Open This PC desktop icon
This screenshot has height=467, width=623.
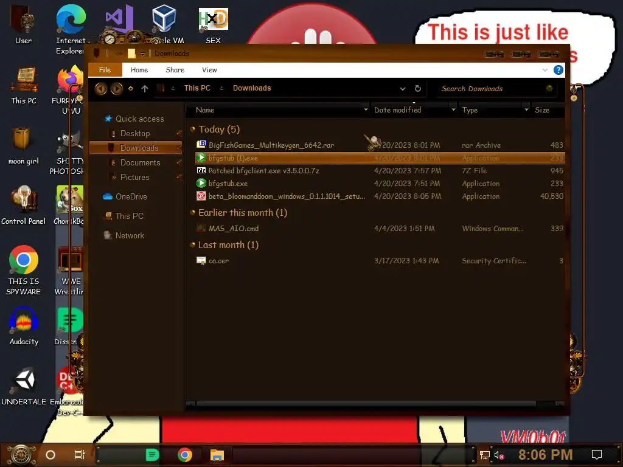click(x=24, y=86)
